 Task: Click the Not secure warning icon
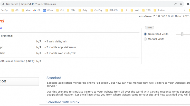coord(3,4)
